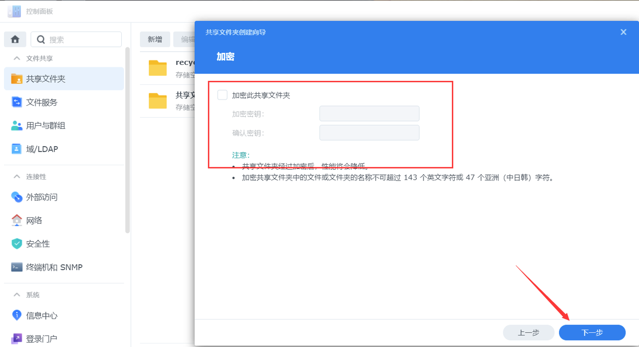Open Info Center (信息中心) icon
Image resolution: width=639 pixels, height=347 pixels.
[x=17, y=316]
